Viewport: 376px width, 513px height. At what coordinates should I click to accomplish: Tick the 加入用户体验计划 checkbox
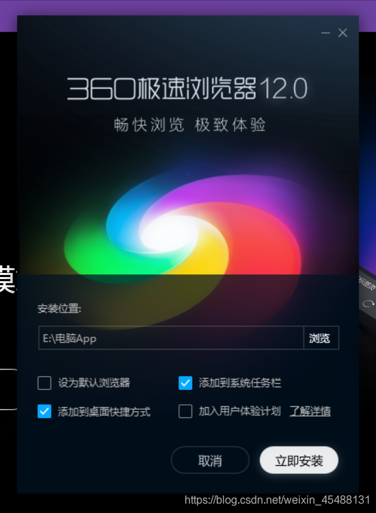pos(185,411)
